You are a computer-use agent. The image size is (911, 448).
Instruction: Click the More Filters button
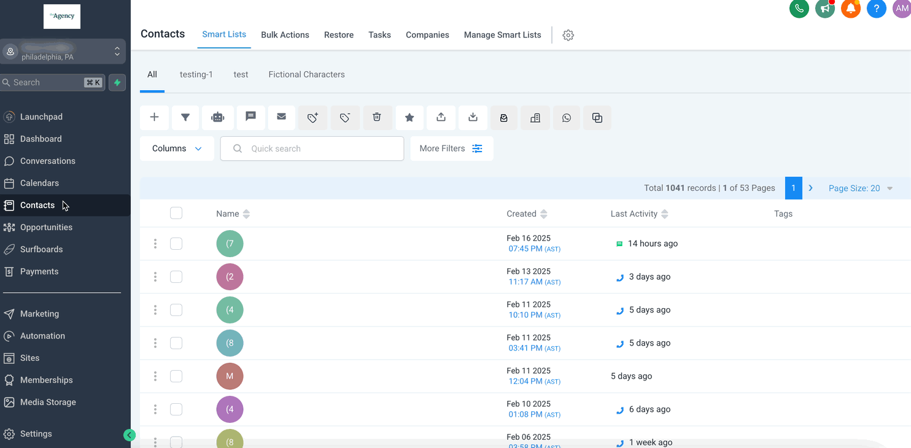(x=451, y=149)
